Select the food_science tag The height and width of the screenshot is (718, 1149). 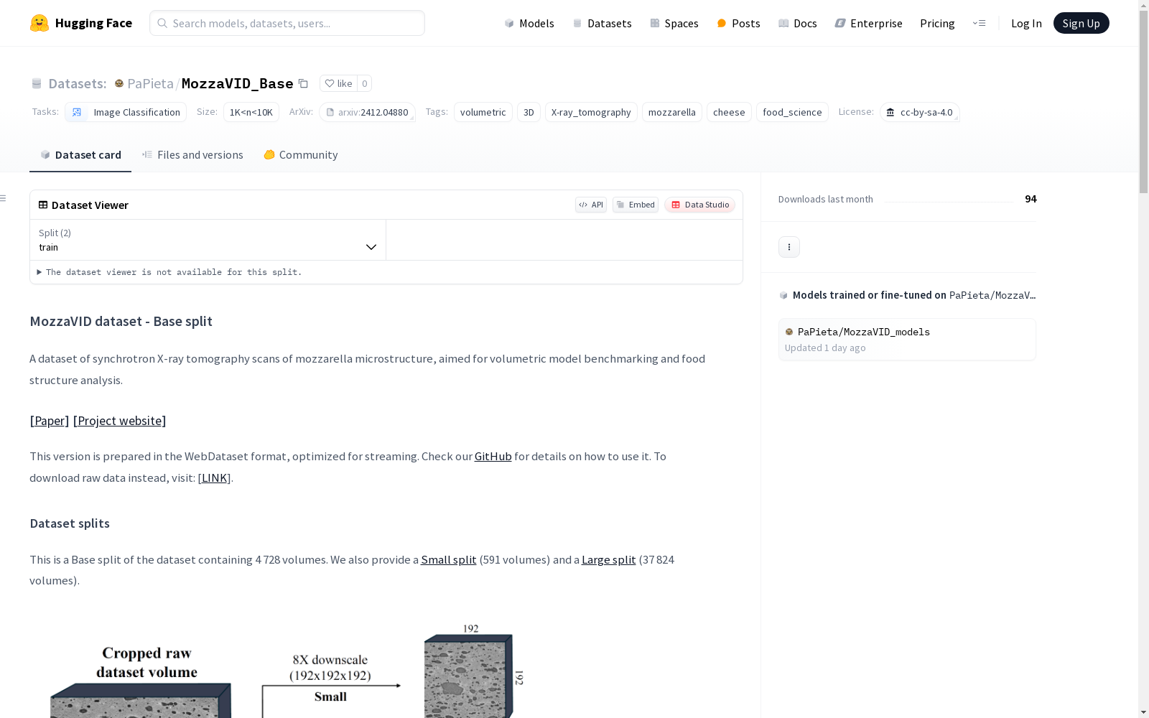792,112
